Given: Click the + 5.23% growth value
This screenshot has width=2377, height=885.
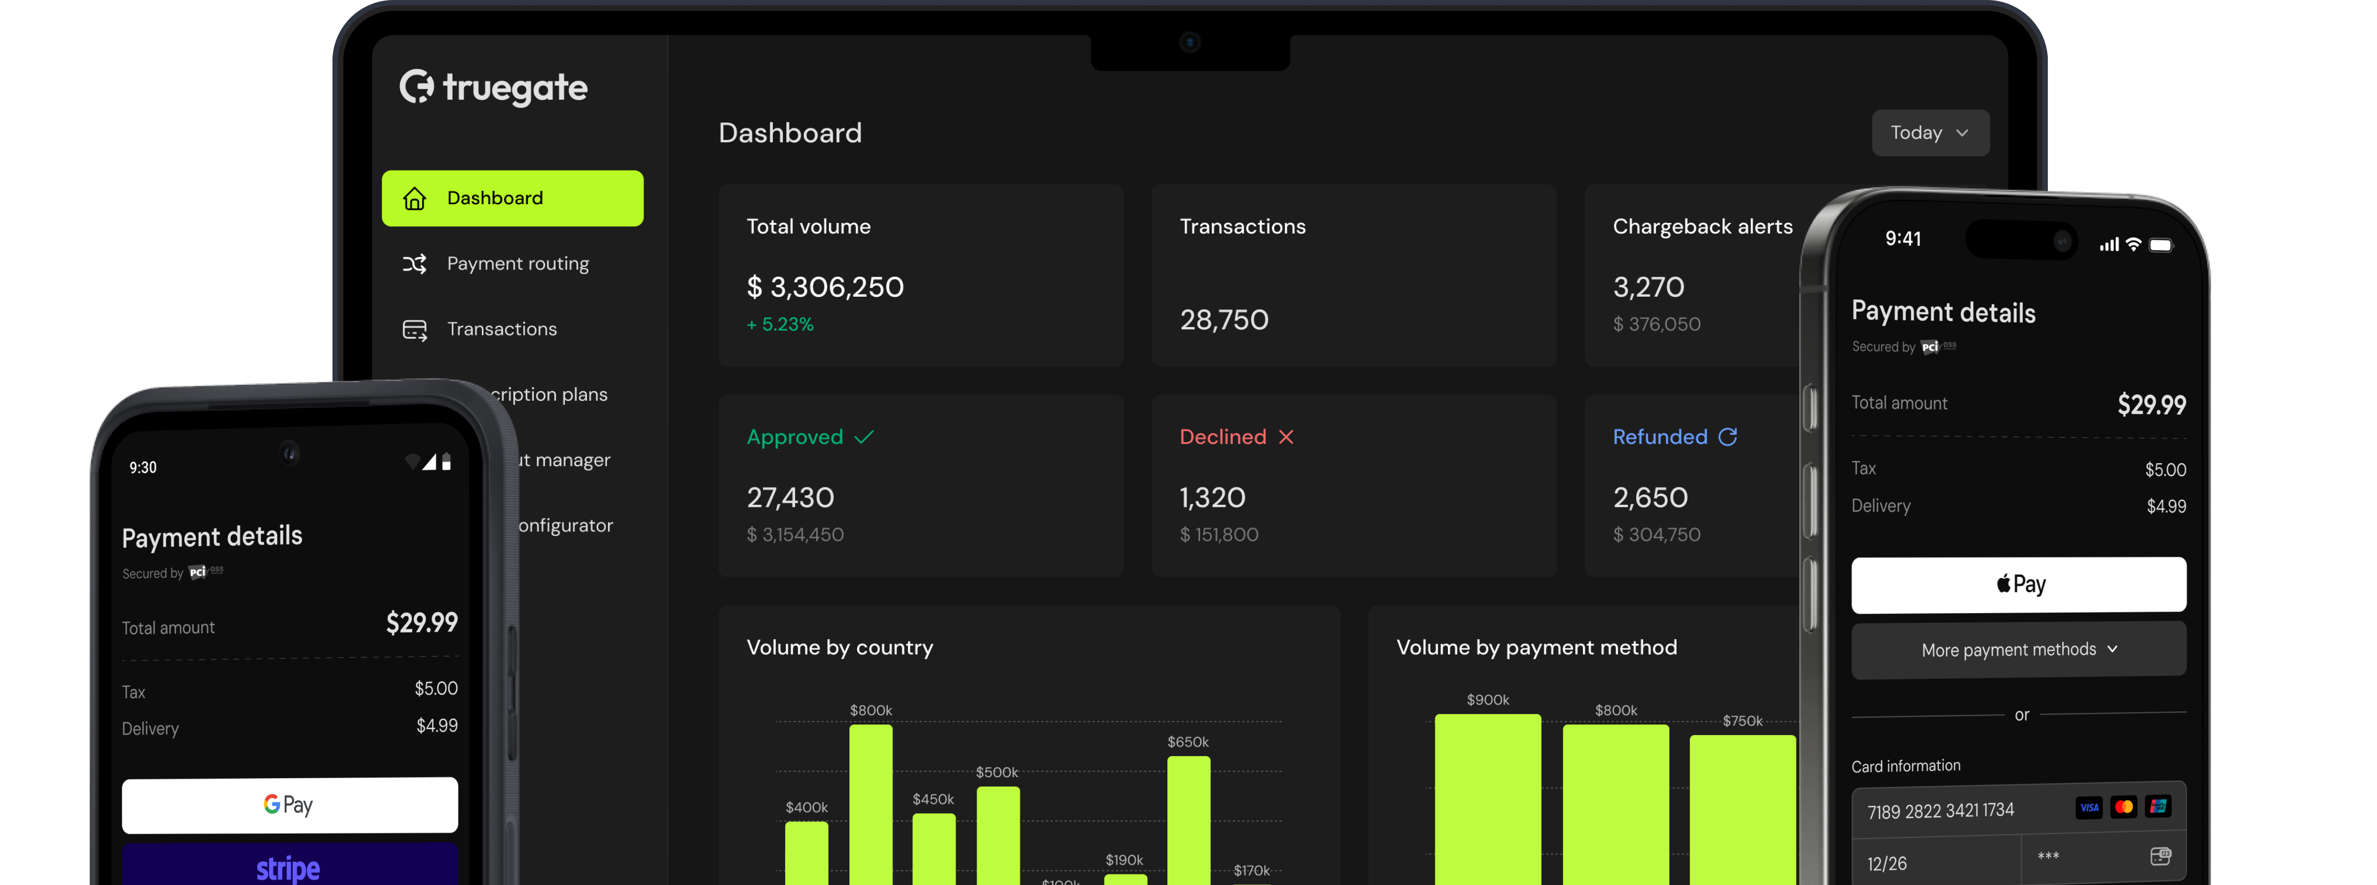Looking at the screenshot, I should tap(780, 325).
